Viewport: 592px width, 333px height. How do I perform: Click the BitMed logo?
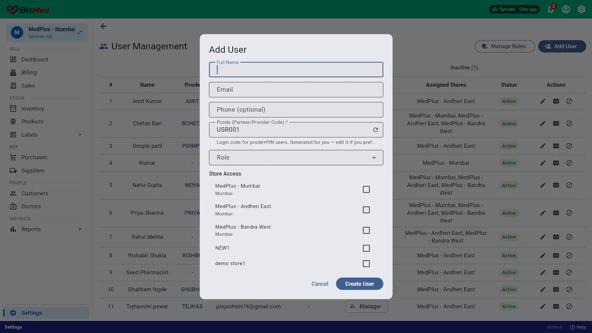(x=28, y=10)
